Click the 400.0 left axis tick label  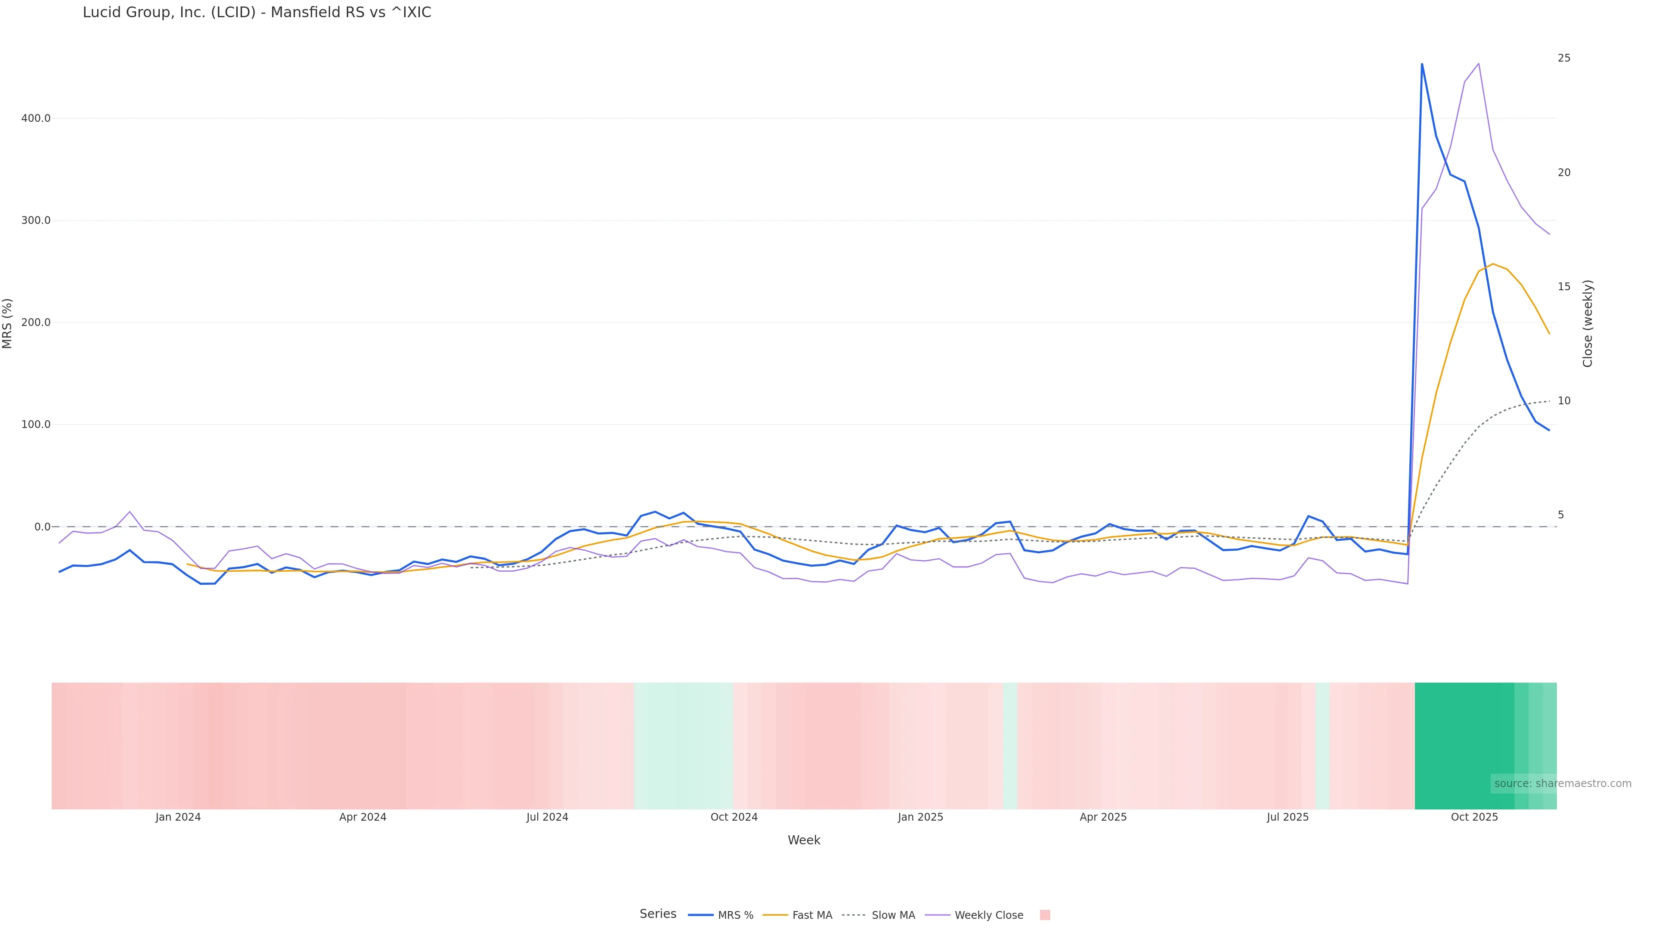pos(35,118)
